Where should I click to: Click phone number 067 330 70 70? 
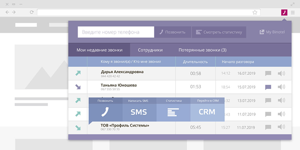(x=110, y=129)
